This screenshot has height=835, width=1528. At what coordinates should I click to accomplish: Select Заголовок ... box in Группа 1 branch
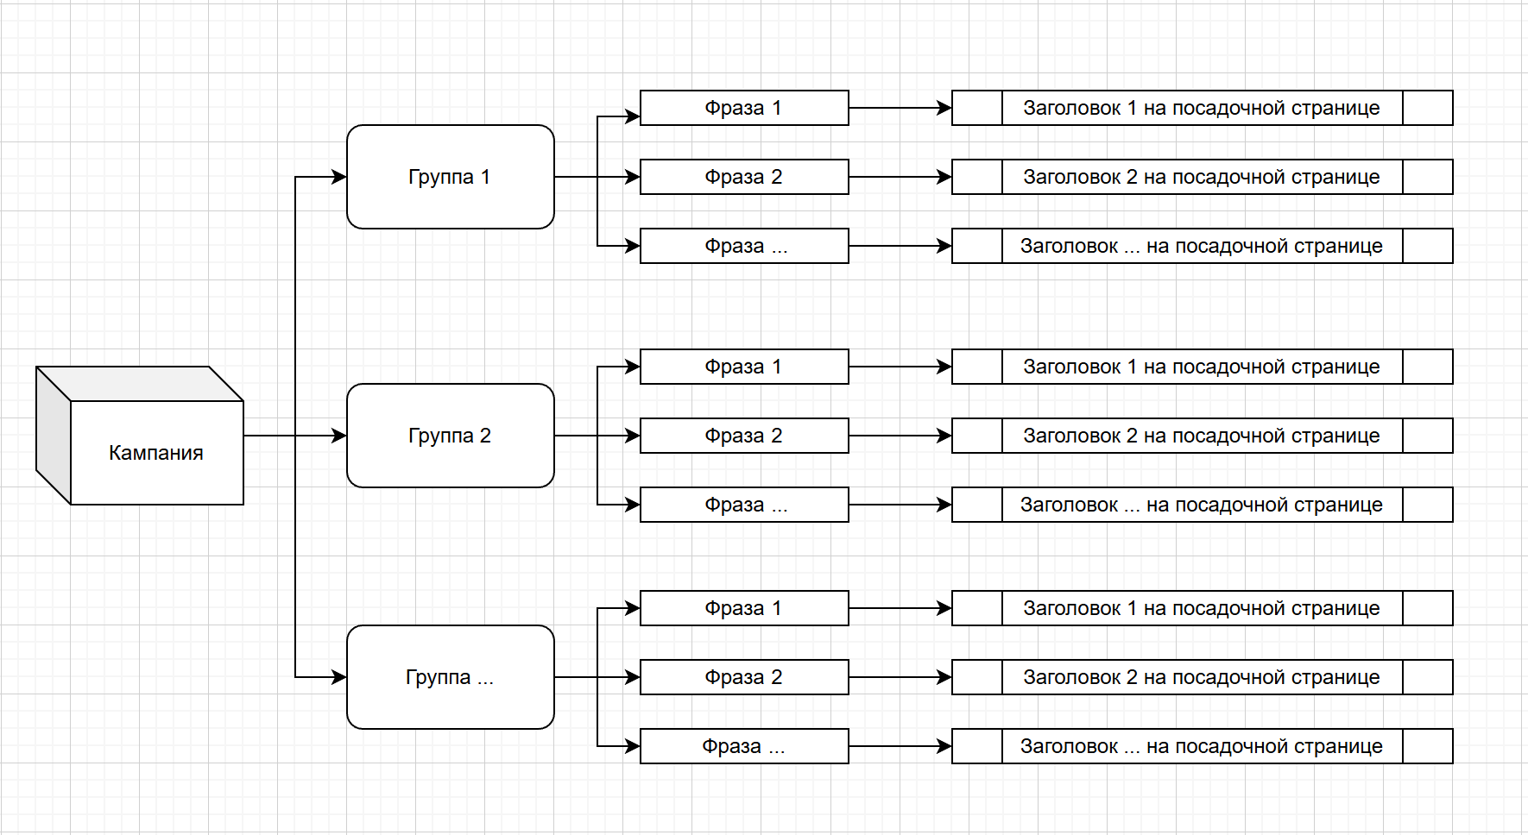tap(1202, 246)
